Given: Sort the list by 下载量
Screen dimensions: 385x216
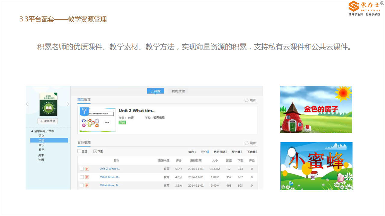Looking at the screenshot, I should point(252,152).
